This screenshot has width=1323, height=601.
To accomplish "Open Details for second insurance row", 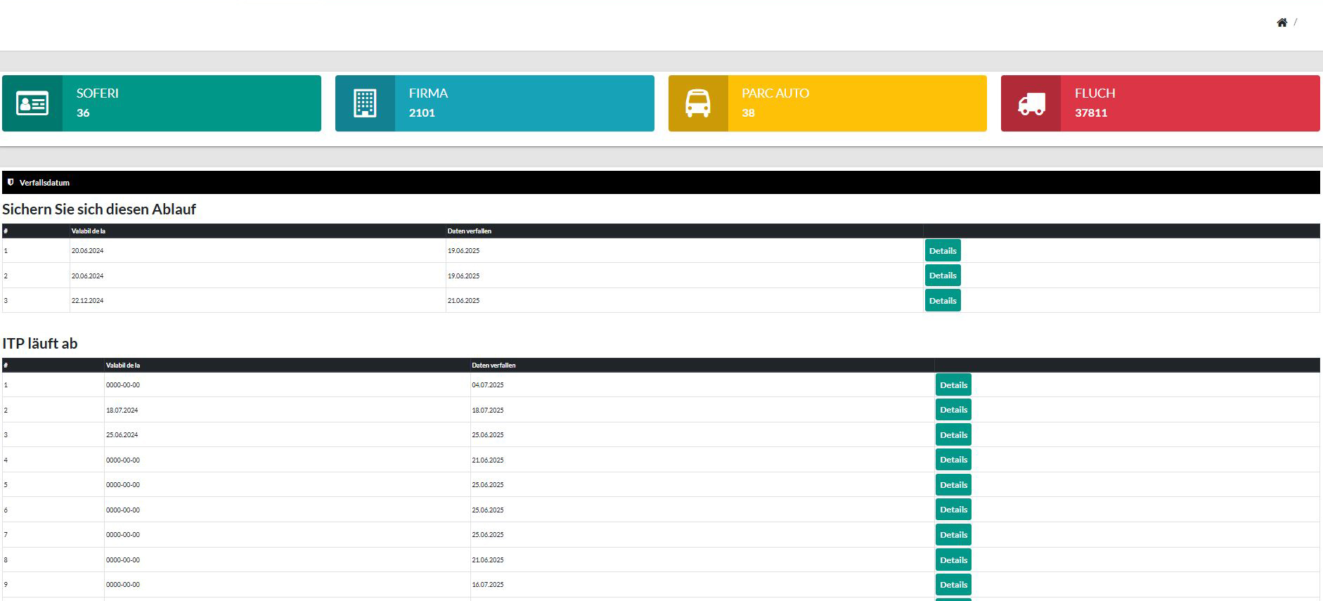I will click(942, 276).
